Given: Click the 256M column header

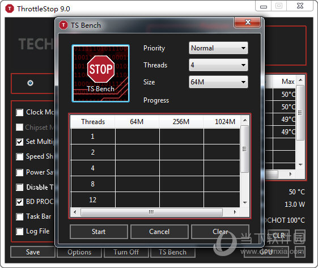Looking at the screenshot, I should point(181,122).
